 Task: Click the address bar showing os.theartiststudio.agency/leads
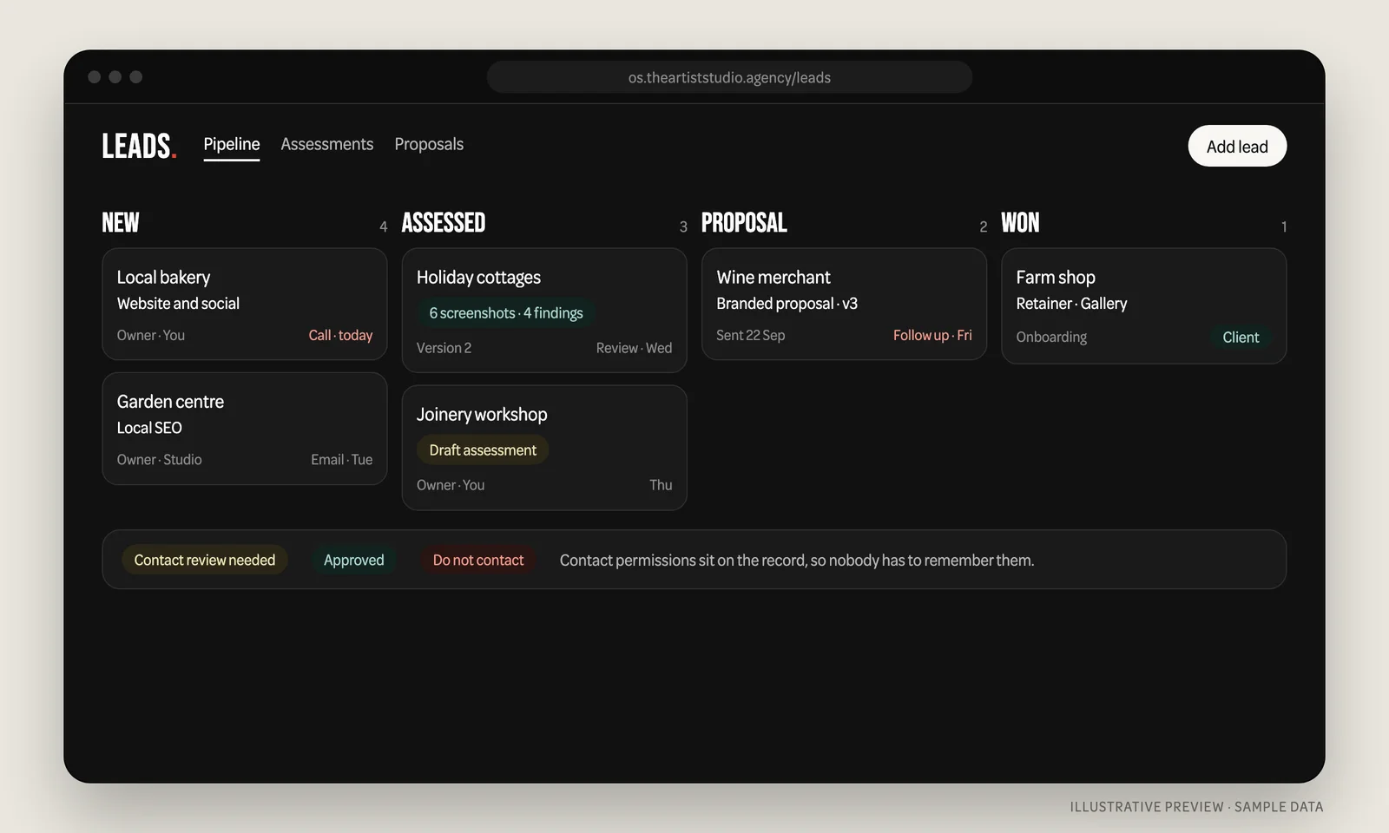(x=729, y=77)
